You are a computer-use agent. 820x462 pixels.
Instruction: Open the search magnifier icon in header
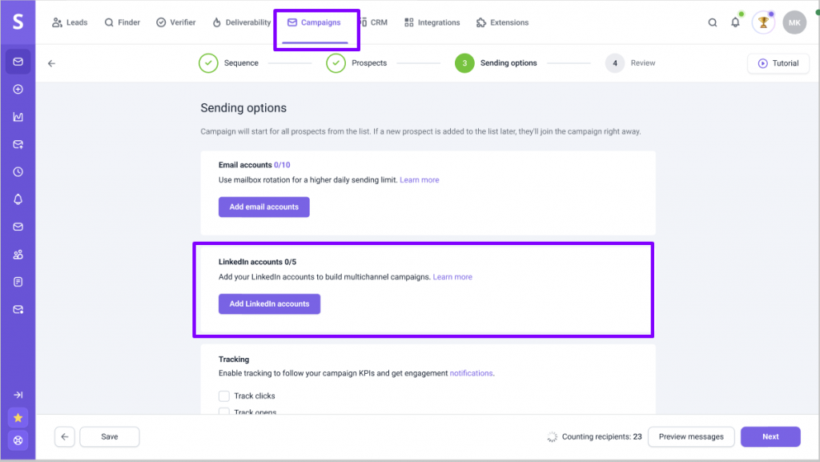coord(712,22)
